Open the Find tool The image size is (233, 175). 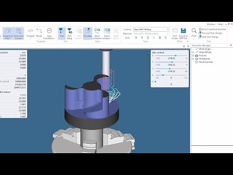point(194,33)
